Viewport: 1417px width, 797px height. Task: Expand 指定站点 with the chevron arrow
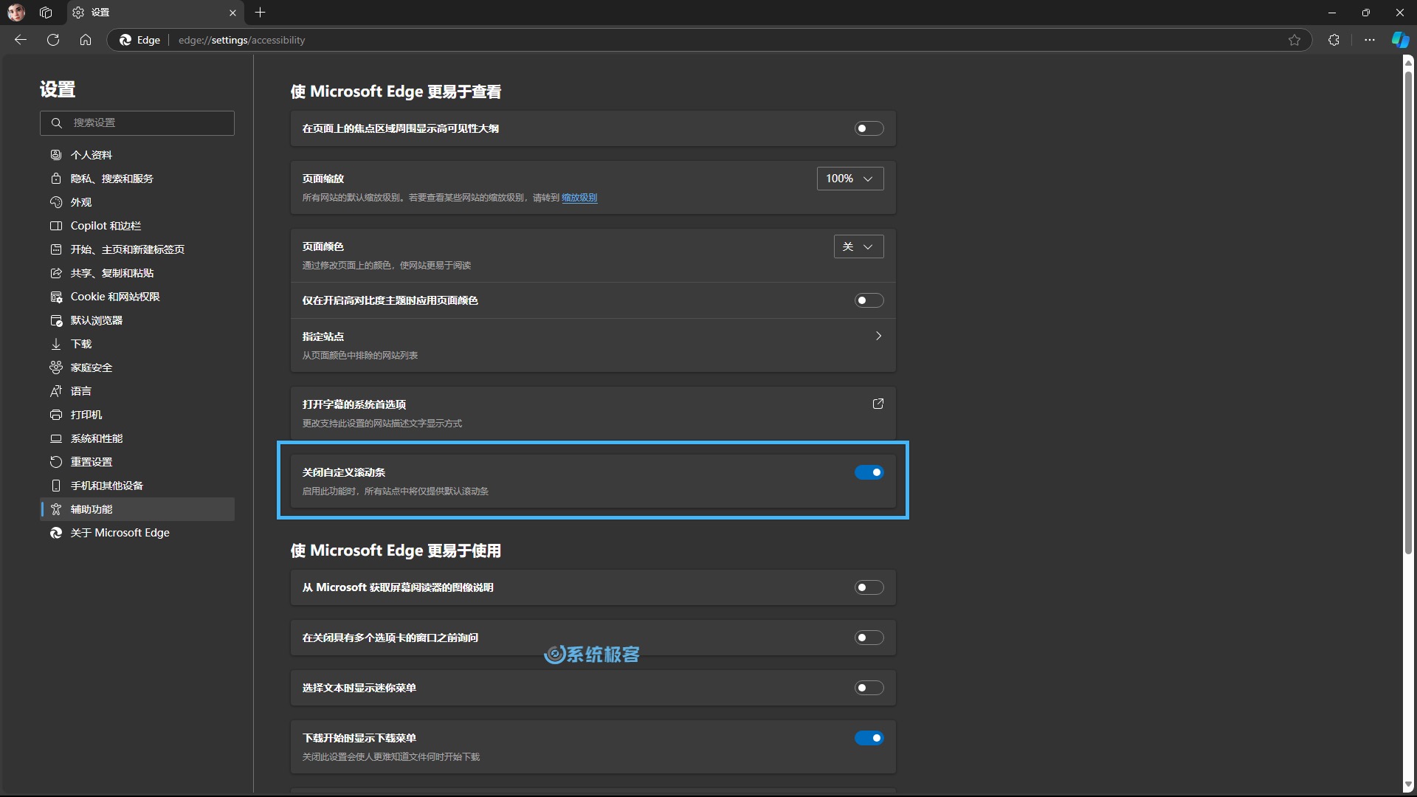[x=878, y=336]
